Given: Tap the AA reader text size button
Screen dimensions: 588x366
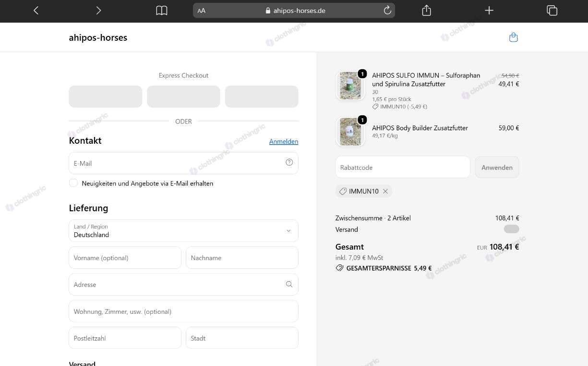Looking at the screenshot, I should click(x=202, y=11).
